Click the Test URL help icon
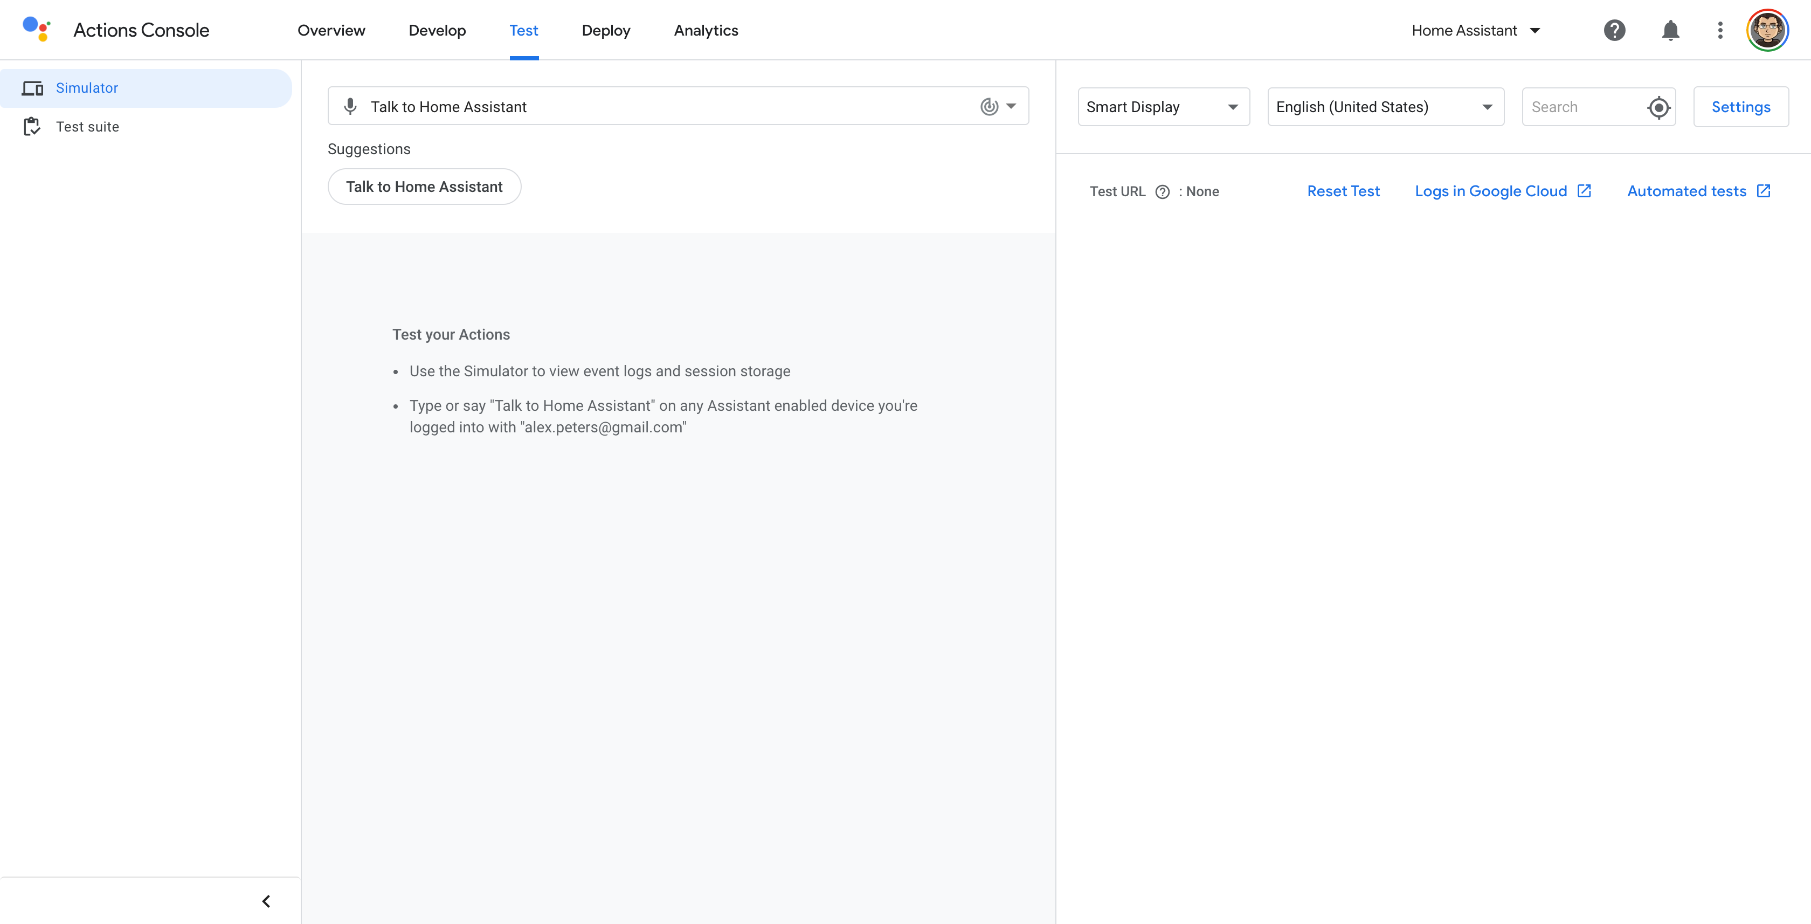Viewport: 1811px width, 924px height. (1162, 192)
